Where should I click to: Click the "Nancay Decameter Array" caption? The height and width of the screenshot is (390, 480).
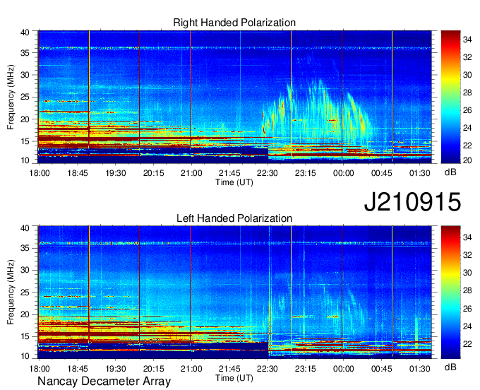click(104, 381)
